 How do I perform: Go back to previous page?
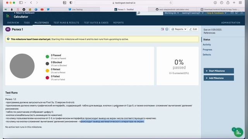pos(31,3)
